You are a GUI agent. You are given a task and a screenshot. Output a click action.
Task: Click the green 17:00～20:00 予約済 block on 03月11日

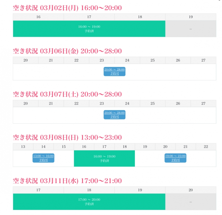tap(89, 202)
